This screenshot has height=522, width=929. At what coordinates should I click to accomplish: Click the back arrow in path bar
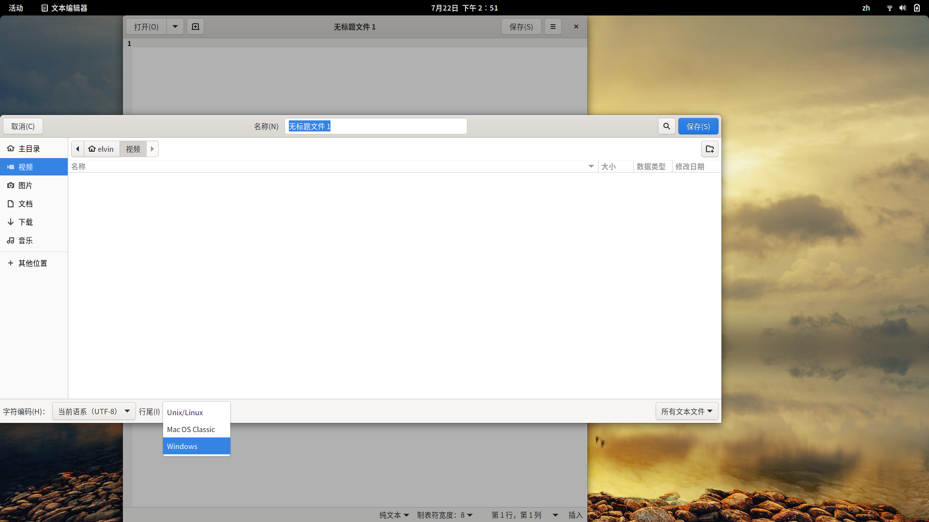[x=77, y=149]
